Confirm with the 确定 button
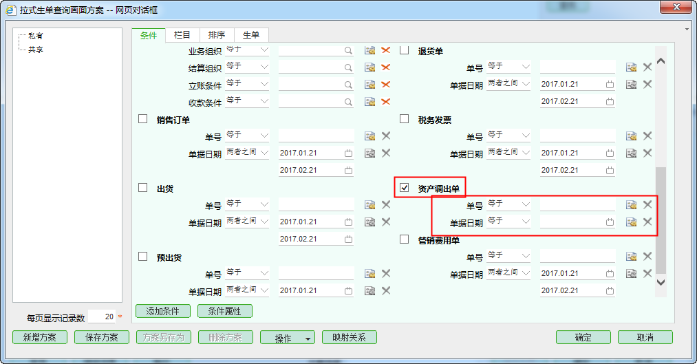 pyautogui.click(x=583, y=337)
